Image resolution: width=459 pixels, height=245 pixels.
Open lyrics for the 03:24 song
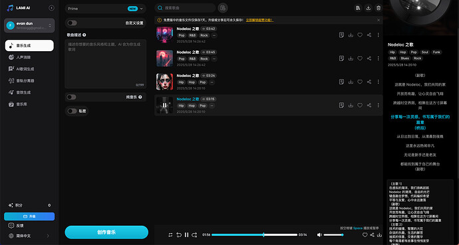[x=341, y=82]
